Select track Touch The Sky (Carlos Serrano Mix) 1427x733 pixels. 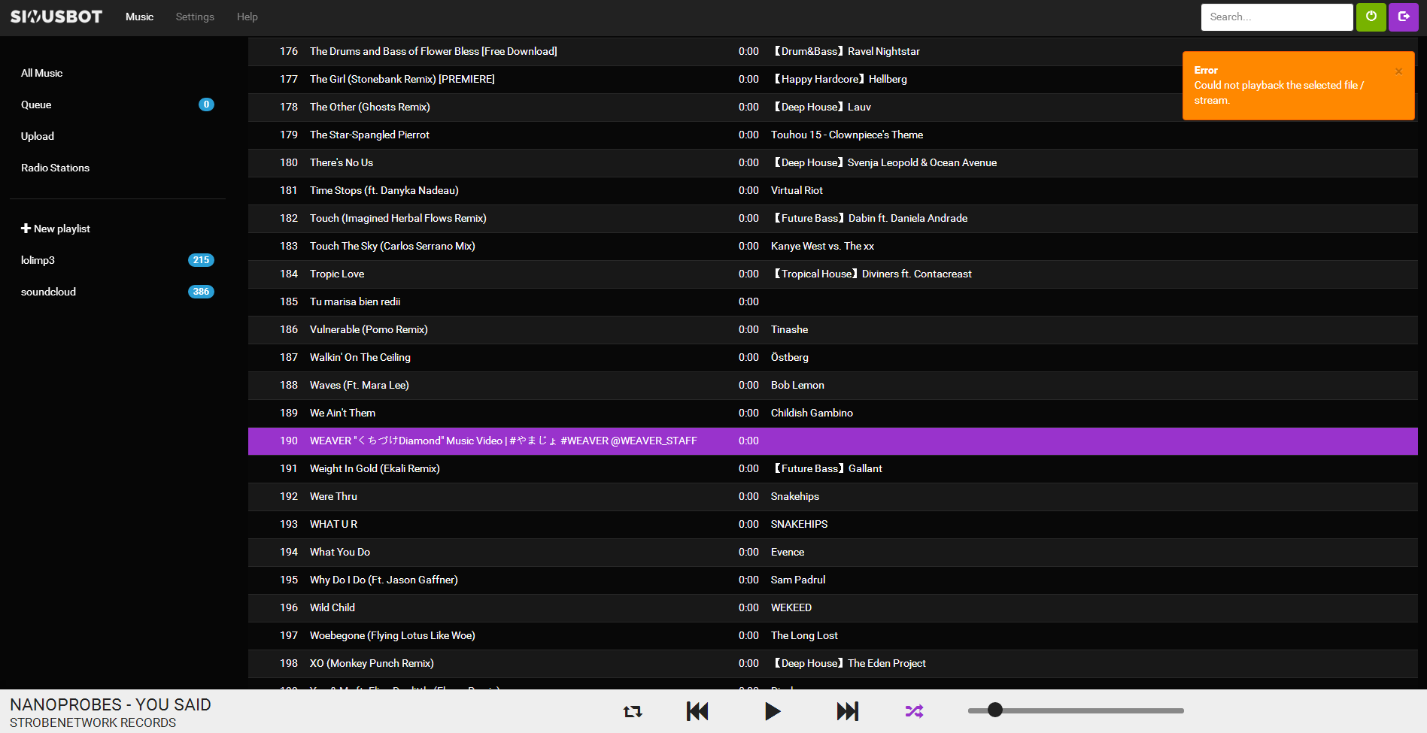pyautogui.click(x=833, y=246)
